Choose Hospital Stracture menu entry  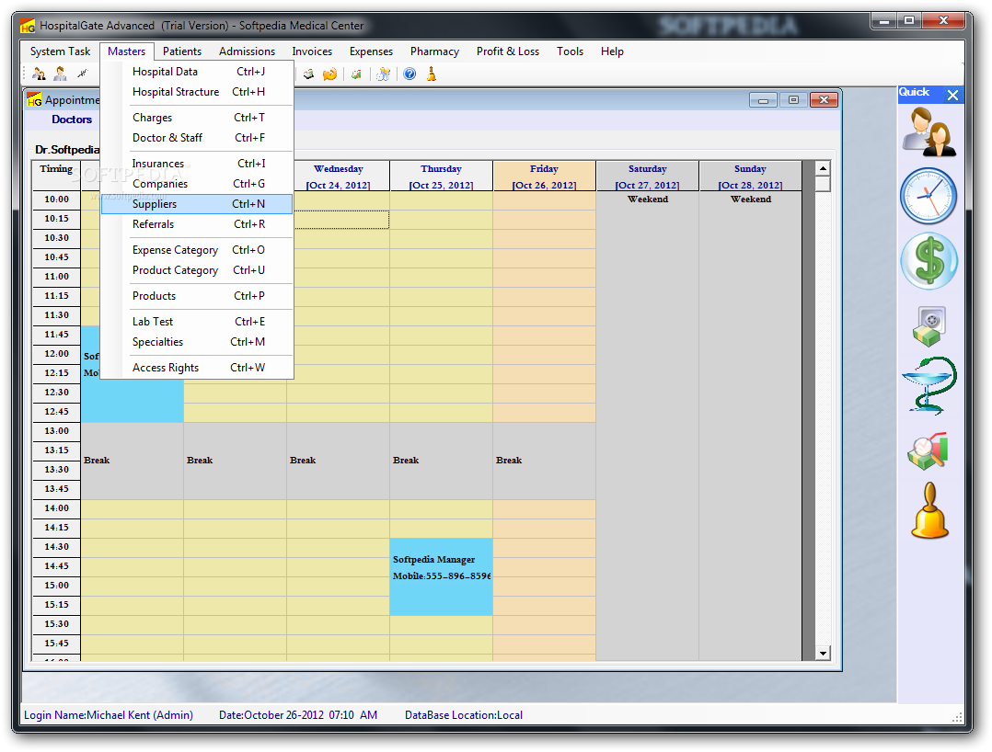197,92
